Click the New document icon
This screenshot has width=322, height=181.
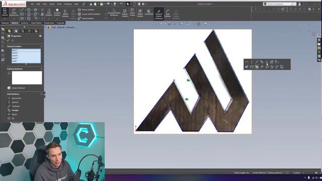95,4
